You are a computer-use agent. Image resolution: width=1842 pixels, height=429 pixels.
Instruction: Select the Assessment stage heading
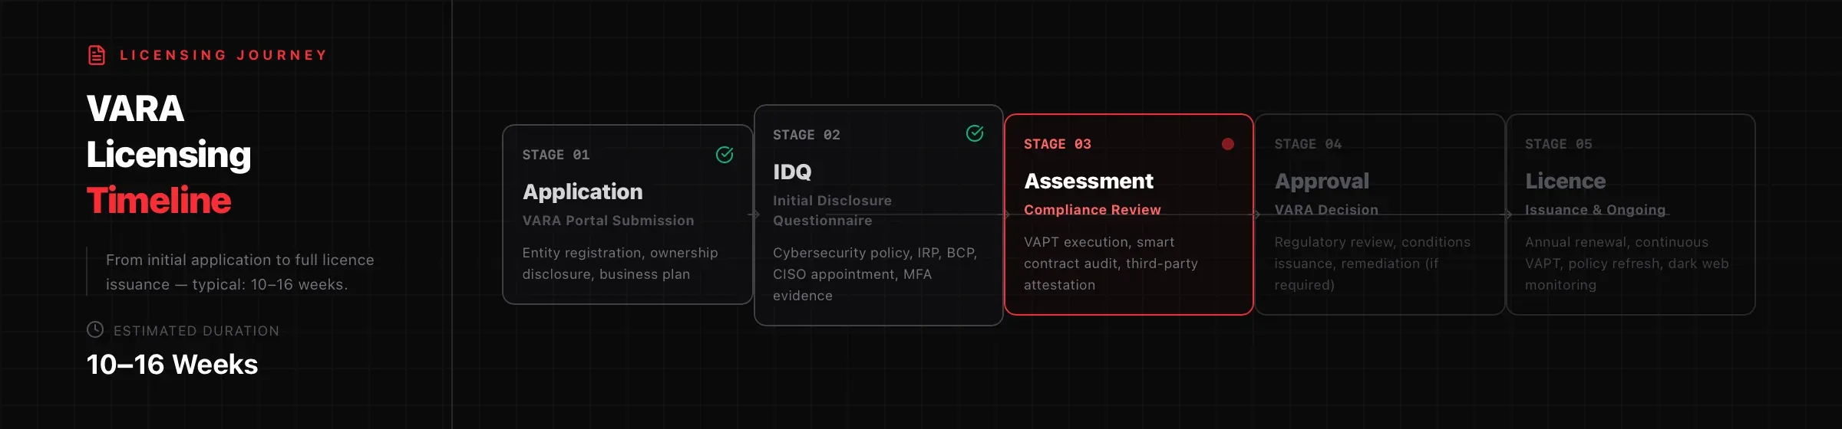pyautogui.click(x=1088, y=181)
